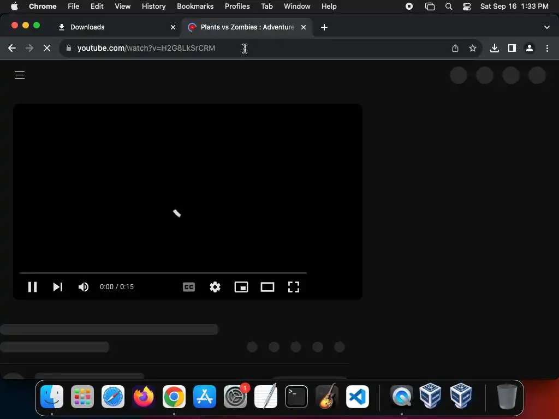Viewport: 559px width, 419px height.
Task: Open Finder from the Dock
Action: pos(52,397)
